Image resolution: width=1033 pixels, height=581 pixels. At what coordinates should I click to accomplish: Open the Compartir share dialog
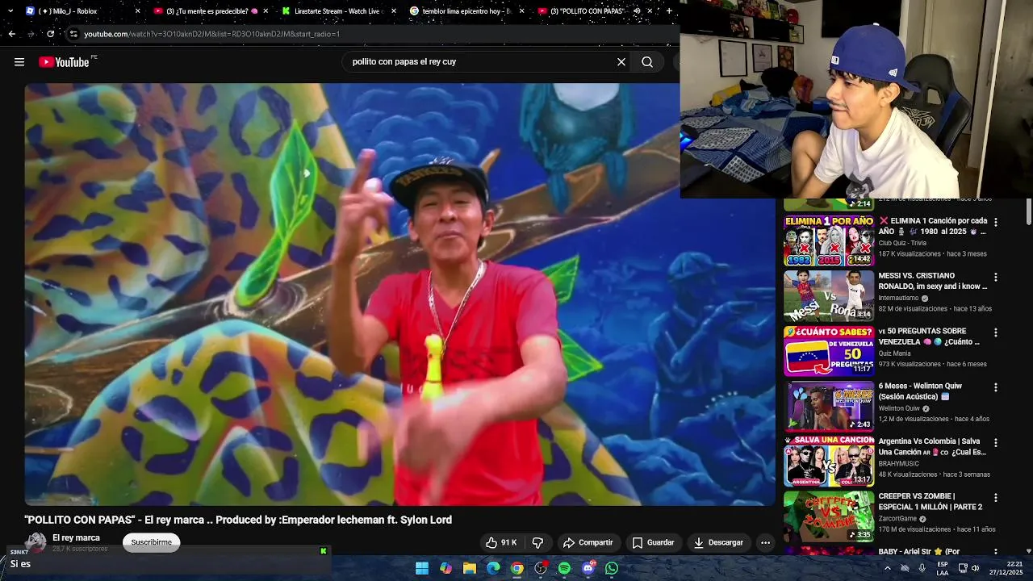click(588, 542)
